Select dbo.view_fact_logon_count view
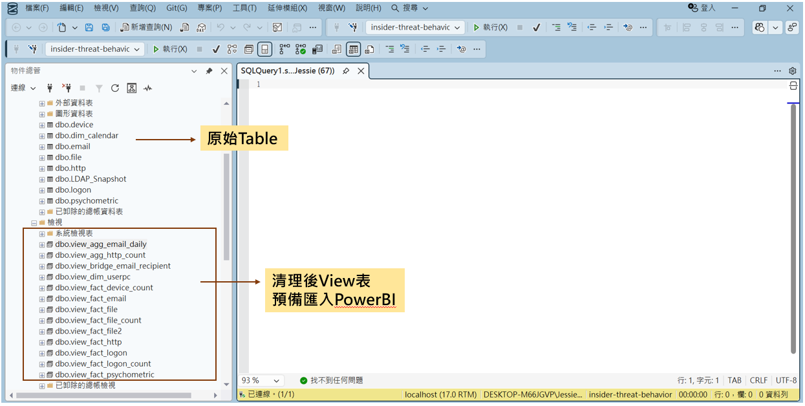The width and height of the screenshot is (805, 406). tap(103, 364)
